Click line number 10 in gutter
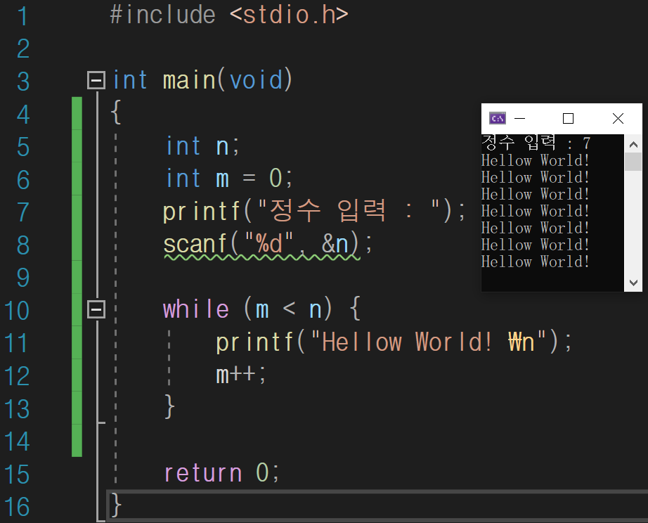 pos(17,311)
